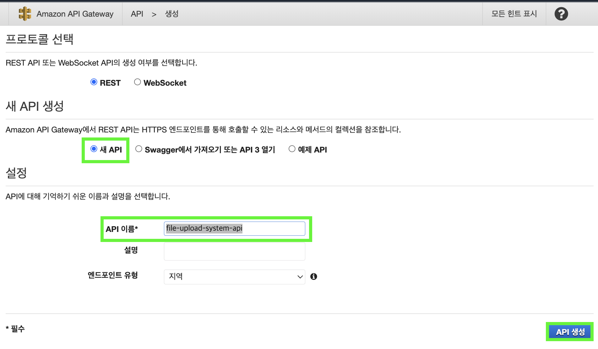Click the 프로토콜 선택 heading text

[x=40, y=39]
